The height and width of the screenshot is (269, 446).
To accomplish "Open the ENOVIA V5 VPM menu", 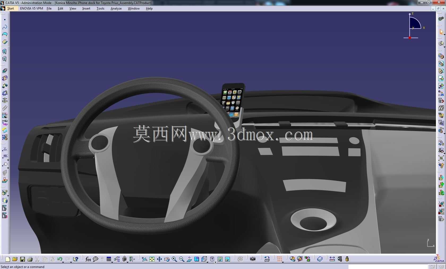I will (x=32, y=8).
